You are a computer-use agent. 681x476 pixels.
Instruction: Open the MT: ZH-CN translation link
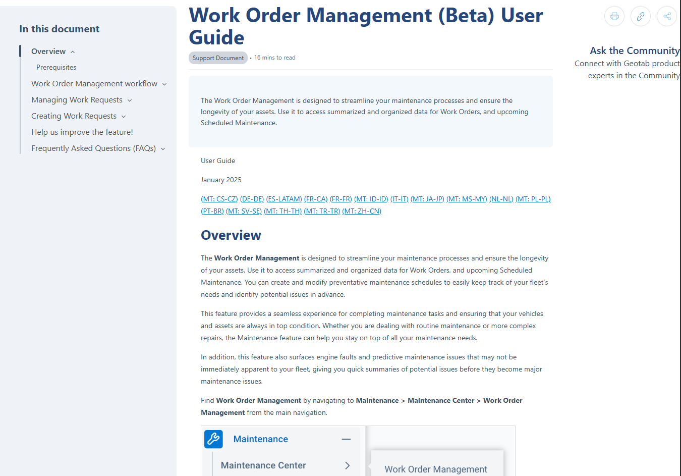(x=361, y=211)
